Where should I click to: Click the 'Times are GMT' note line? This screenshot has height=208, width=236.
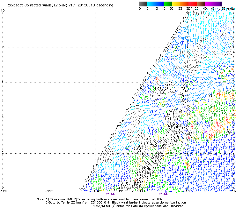coord(100,199)
